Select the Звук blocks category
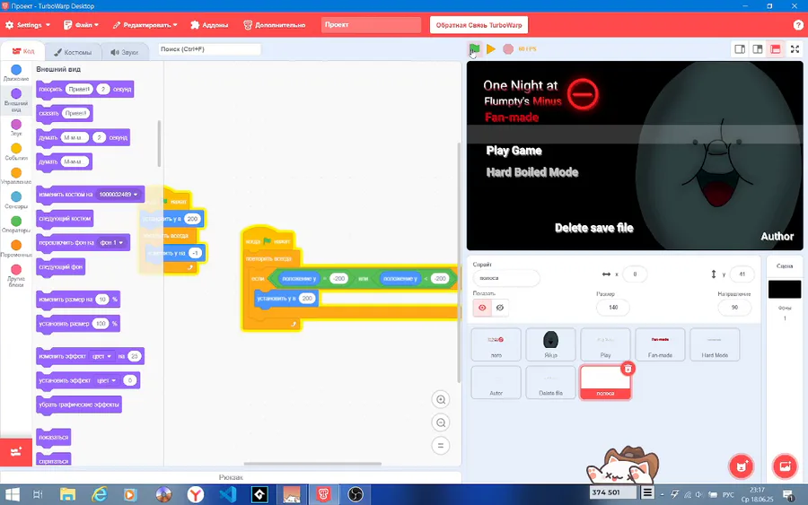Image resolution: width=808 pixels, height=505 pixels. pos(16,127)
